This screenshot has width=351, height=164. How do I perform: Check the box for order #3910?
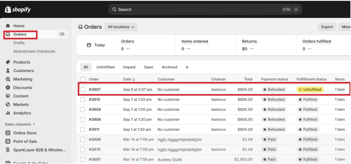83,99
